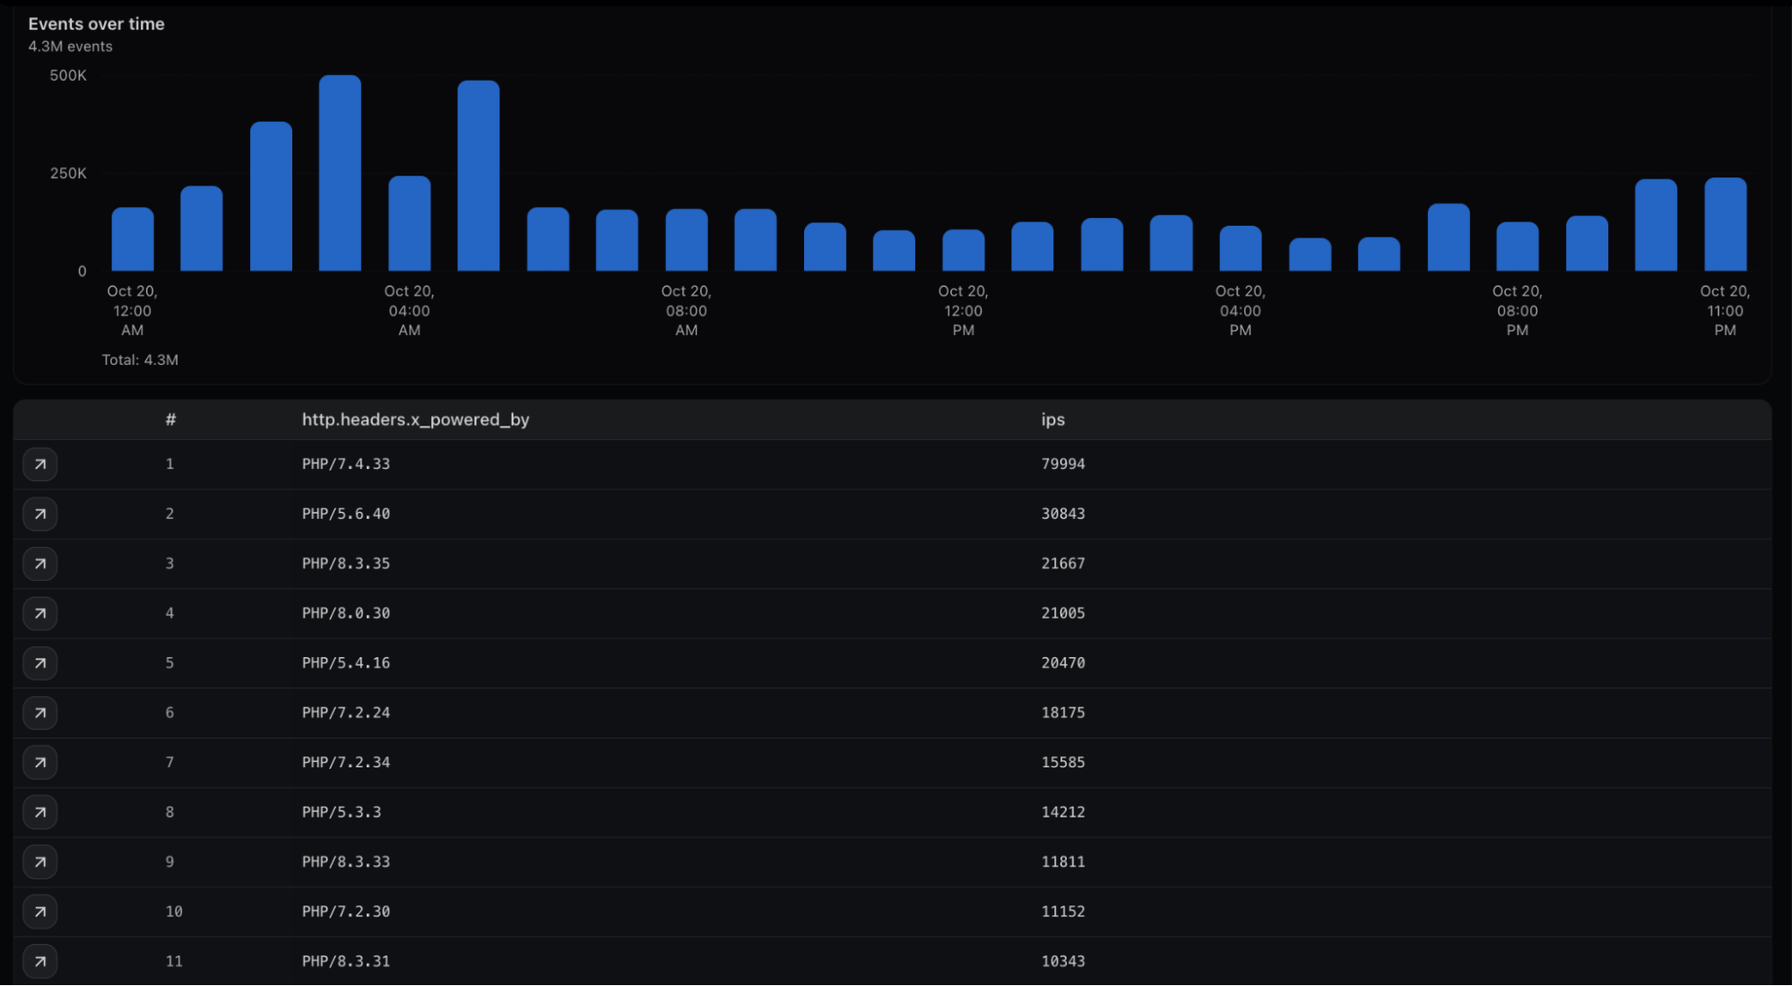Click the PHP/5.3.3 cell
The image size is (1792, 986).
click(342, 813)
